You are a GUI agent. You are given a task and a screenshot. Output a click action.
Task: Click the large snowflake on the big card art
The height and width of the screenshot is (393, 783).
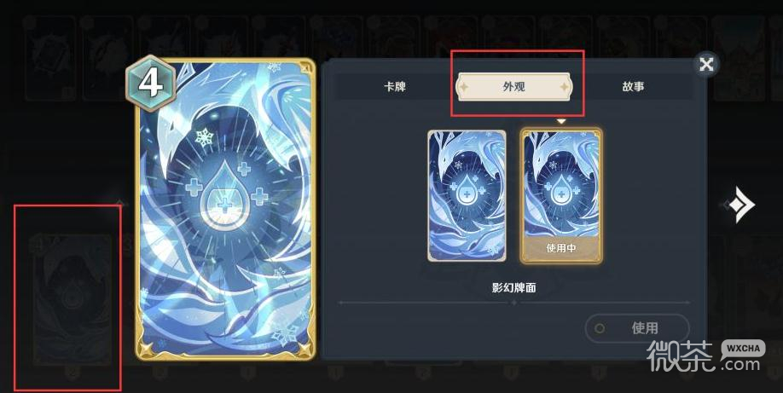pos(204,137)
